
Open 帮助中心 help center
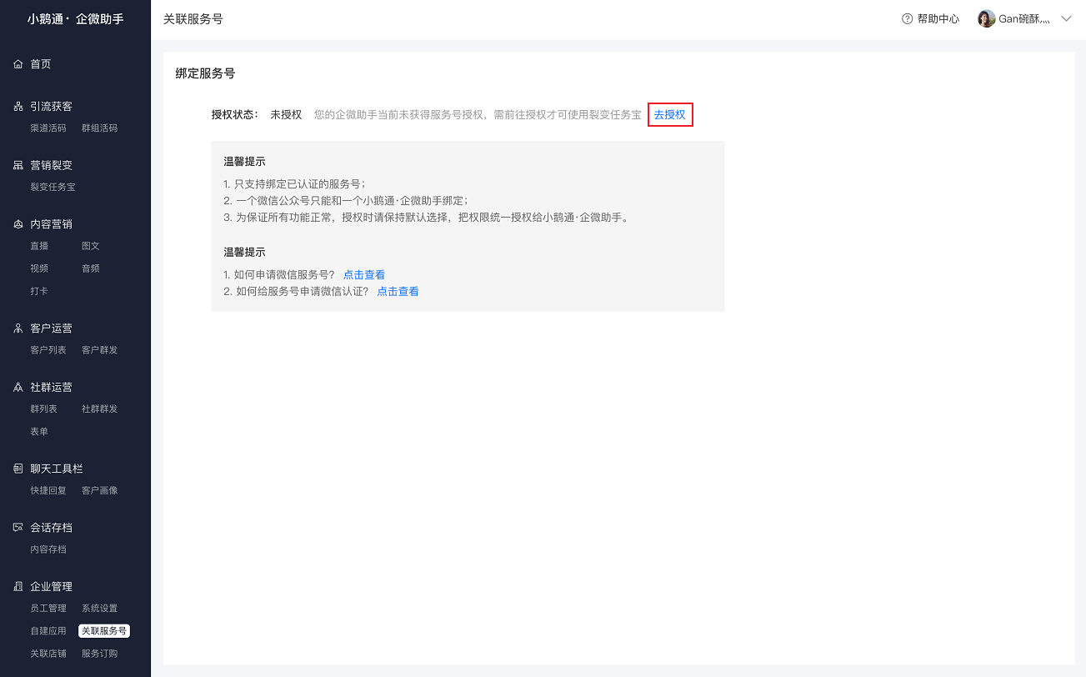pos(938,19)
